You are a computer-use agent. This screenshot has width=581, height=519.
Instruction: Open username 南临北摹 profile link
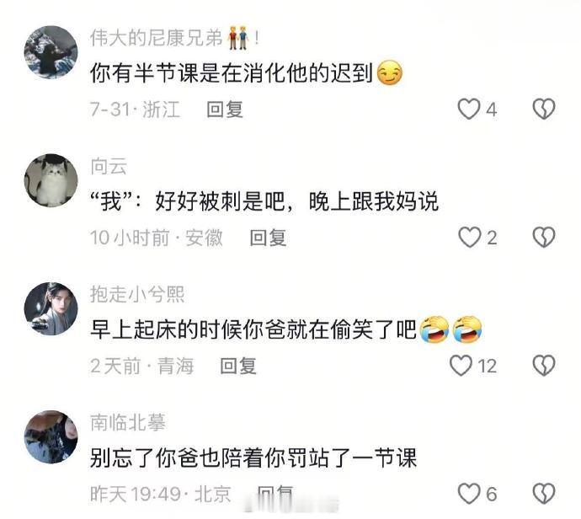[128, 422]
